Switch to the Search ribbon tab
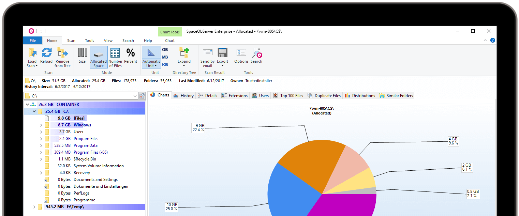 128,41
